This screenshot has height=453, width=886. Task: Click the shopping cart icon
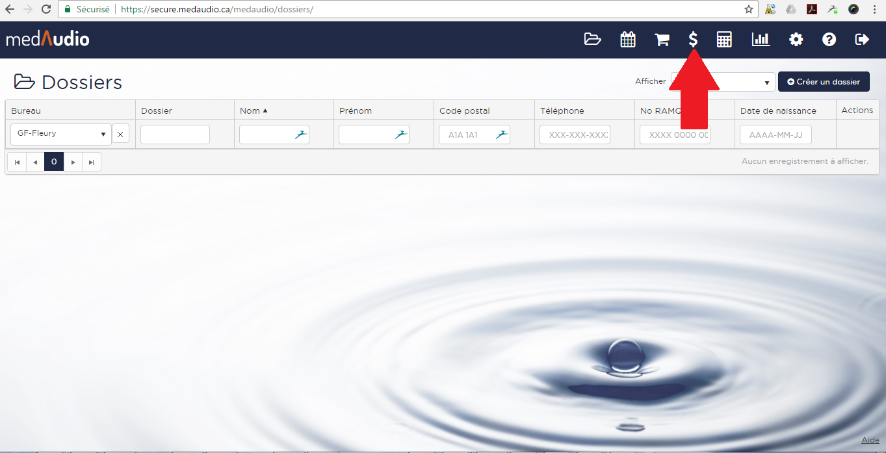point(662,40)
